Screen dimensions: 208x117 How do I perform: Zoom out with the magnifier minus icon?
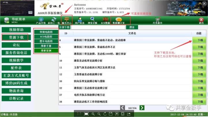pos(99,114)
